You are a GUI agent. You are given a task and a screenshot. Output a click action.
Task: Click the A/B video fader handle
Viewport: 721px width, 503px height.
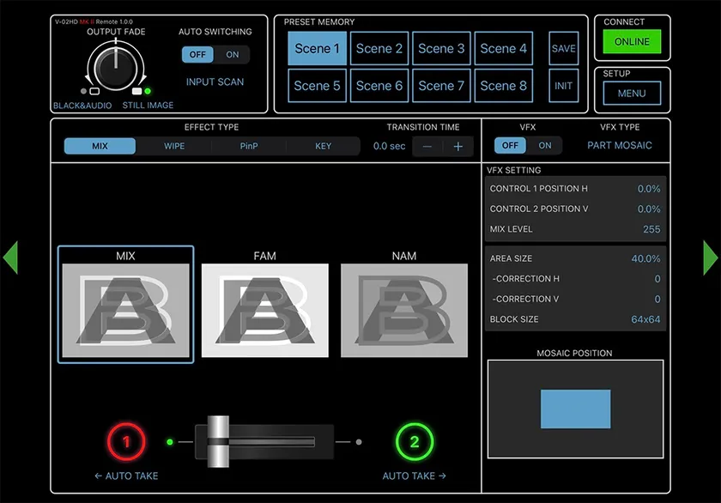tap(218, 442)
